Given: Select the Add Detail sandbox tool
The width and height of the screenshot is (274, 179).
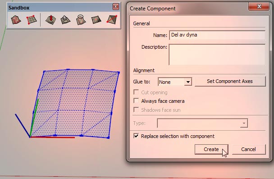Looking at the screenshot, I should 96,20.
